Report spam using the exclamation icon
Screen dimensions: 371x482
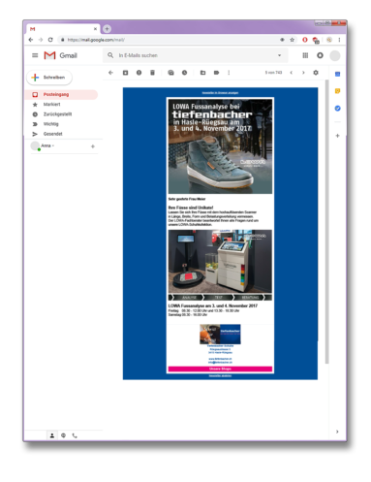tap(139, 73)
